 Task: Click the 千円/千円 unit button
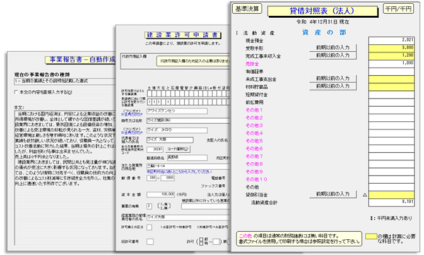(x=398, y=9)
